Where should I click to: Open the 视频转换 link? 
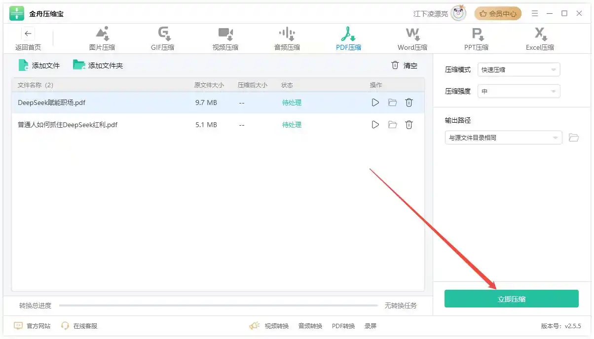click(x=276, y=326)
